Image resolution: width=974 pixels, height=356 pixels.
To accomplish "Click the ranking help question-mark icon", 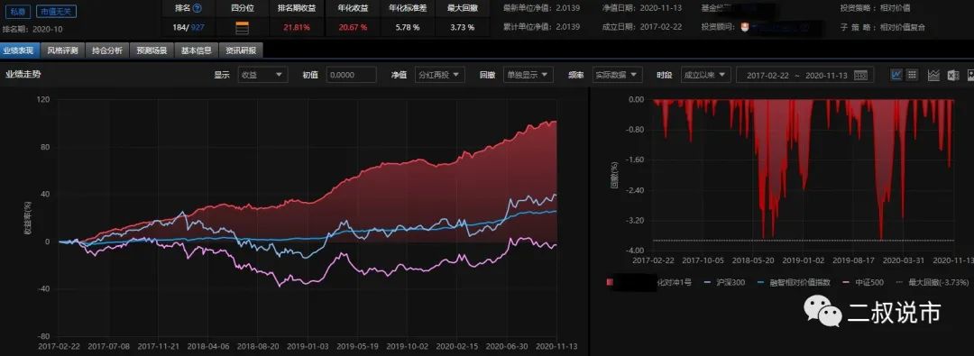I will pos(198,9).
